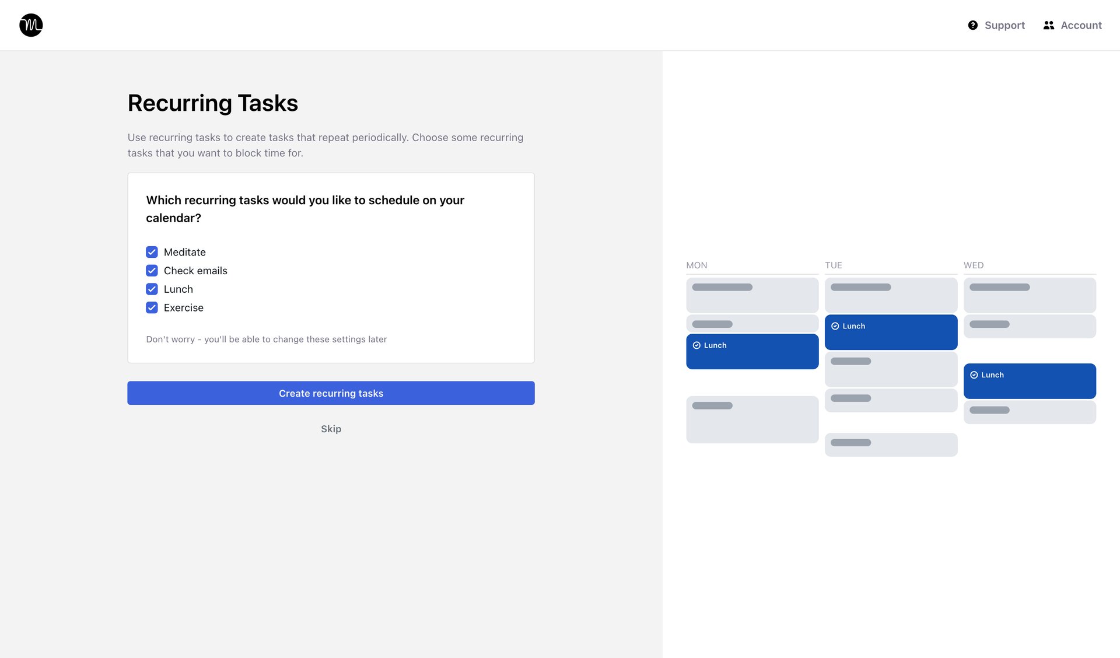This screenshot has width=1120, height=658.
Task: Click the Skip link
Action: tap(331, 429)
